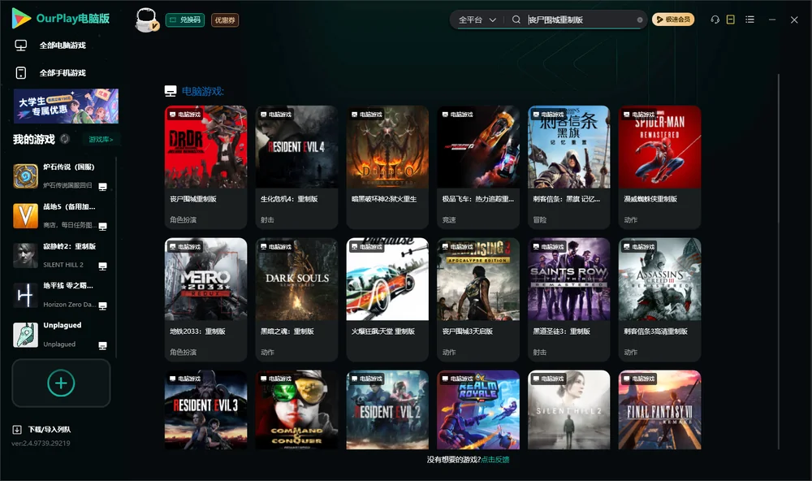Viewport: 812px width, 481px height.
Task: Open the 火爆狂飙·天堂 重制版 card
Action: (387, 299)
